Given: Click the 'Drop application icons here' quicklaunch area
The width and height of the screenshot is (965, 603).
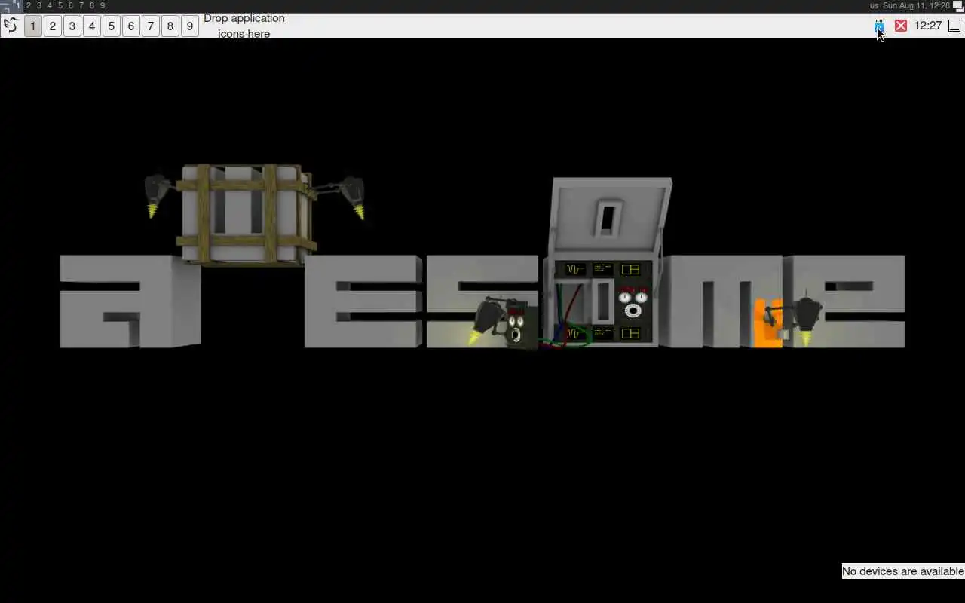Looking at the screenshot, I should 244,26.
